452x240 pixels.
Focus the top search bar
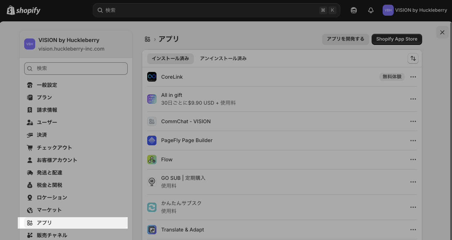[x=216, y=10]
